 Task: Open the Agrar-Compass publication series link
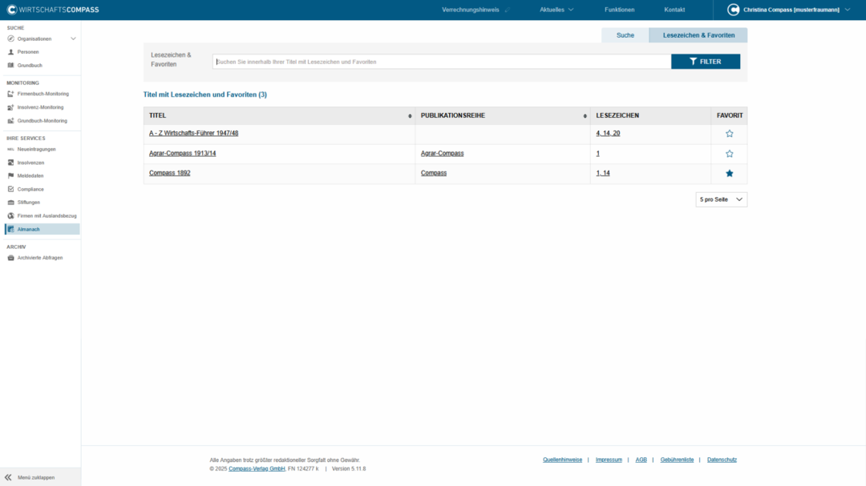pyautogui.click(x=442, y=154)
